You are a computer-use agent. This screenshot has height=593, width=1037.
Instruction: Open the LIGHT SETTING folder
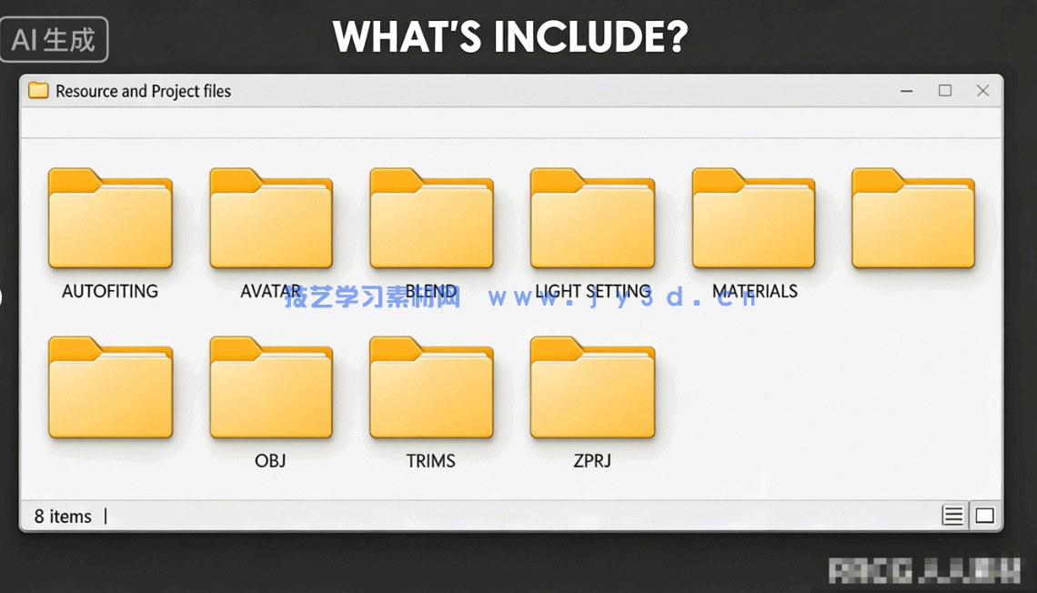pos(592,219)
